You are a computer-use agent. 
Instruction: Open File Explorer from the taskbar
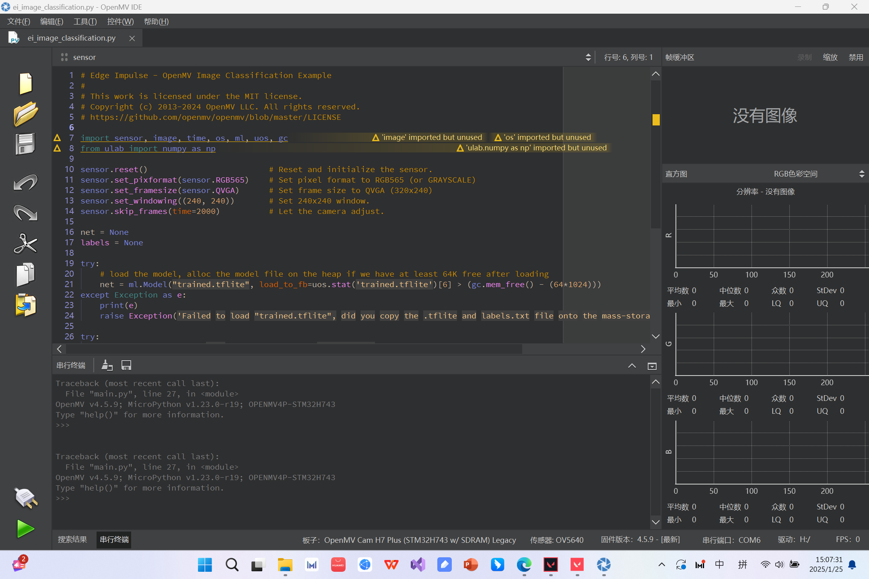tap(285, 565)
